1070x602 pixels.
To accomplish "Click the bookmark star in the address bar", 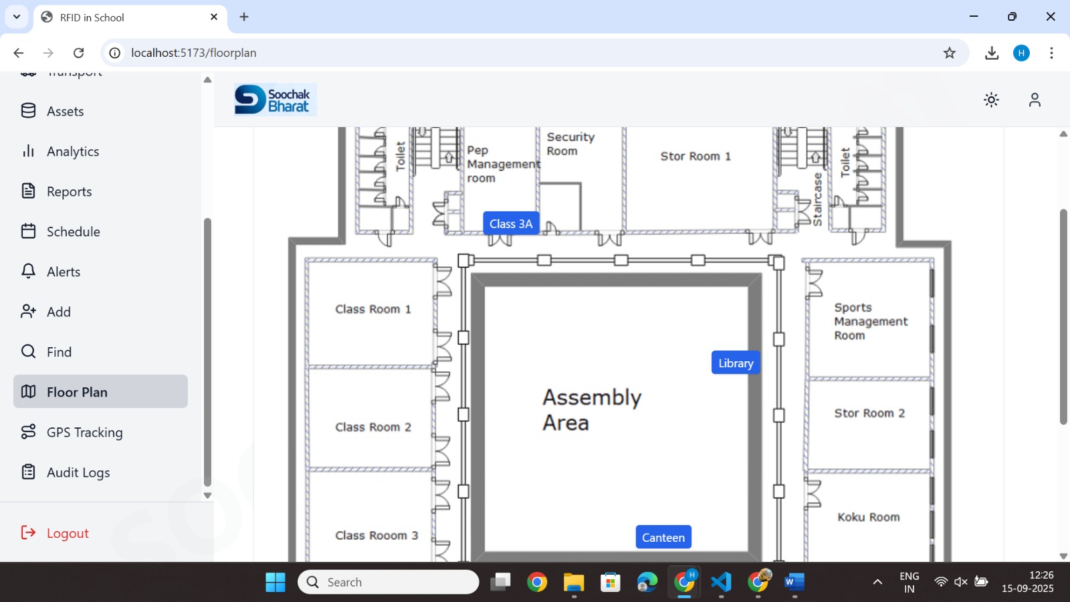I will point(949,52).
